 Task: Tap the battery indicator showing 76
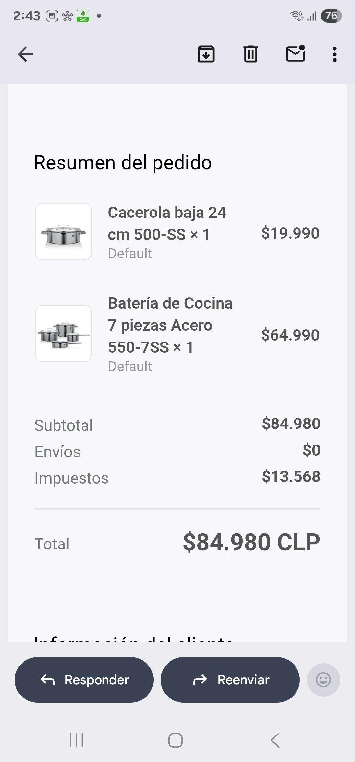pos(331,16)
